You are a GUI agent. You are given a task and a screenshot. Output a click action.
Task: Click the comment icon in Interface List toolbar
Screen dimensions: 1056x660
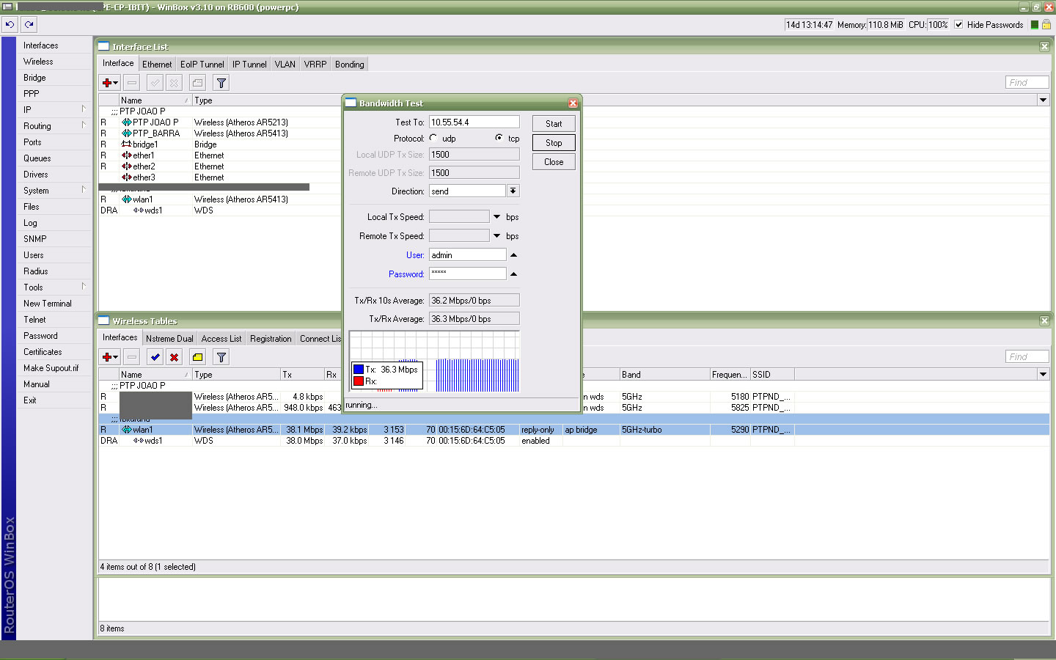[197, 83]
